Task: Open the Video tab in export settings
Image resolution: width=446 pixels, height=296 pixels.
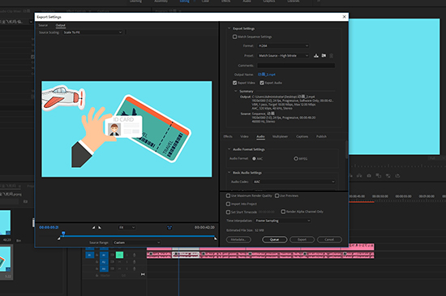Action: pyautogui.click(x=244, y=136)
